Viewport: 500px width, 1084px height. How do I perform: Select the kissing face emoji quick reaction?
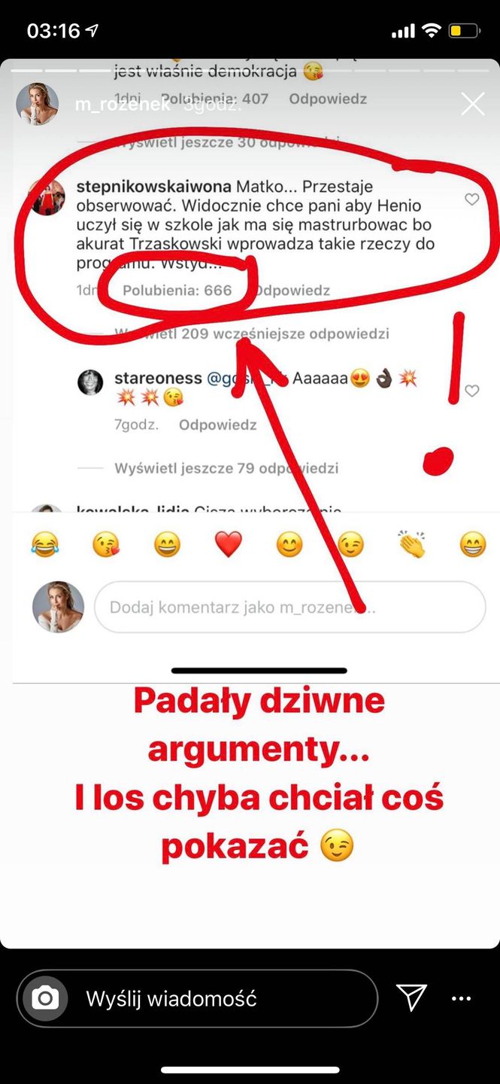[x=106, y=544]
